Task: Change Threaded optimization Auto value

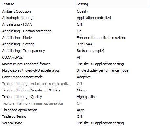Action: point(81,110)
